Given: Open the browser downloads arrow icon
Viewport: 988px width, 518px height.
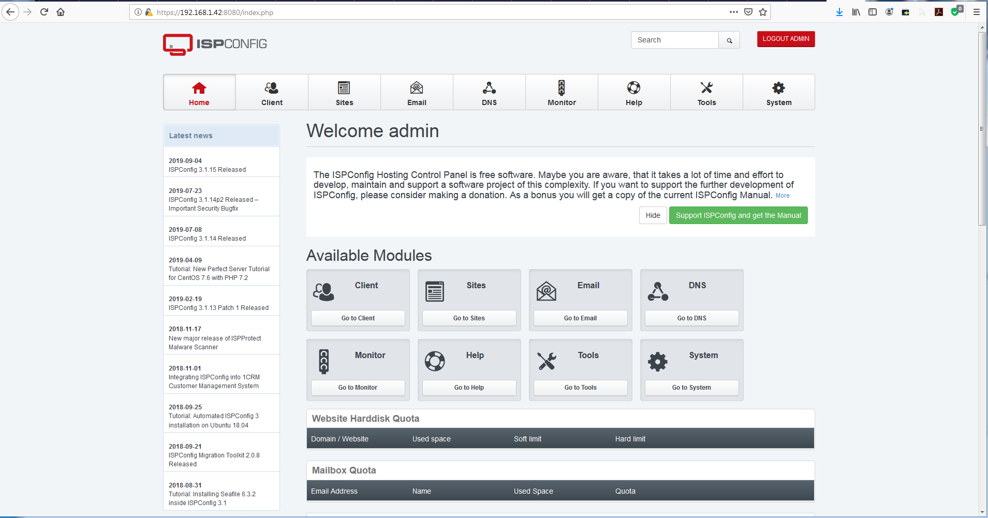Looking at the screenshot, I should pos(839,12).
